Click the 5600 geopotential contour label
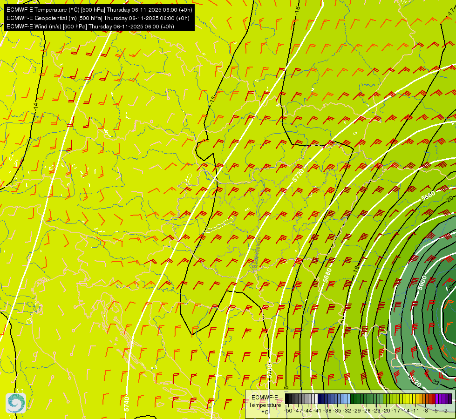456x419 pixels. click(x=422, y=283)
